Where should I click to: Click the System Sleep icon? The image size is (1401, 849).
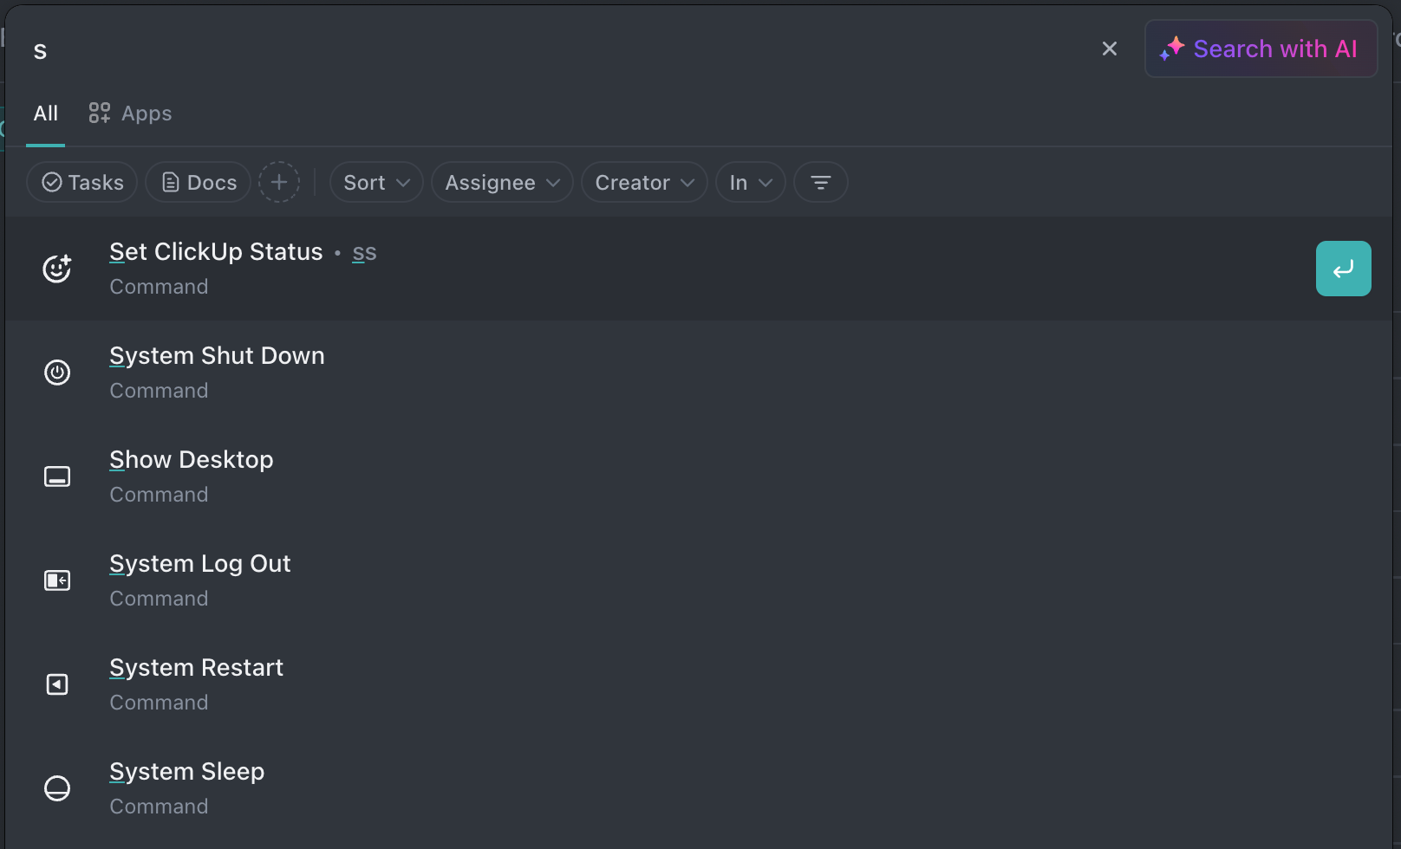pos(57,788)
